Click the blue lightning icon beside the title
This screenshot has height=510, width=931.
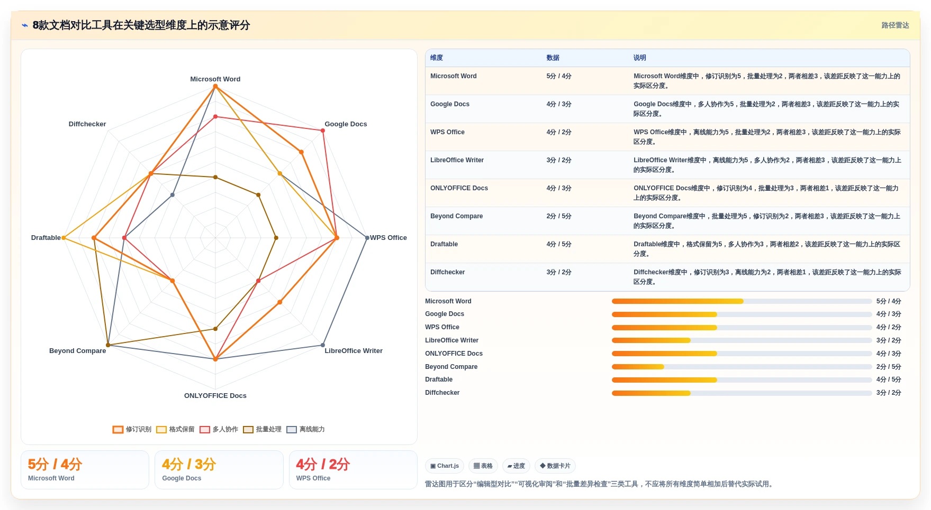(x=24, y=25)
